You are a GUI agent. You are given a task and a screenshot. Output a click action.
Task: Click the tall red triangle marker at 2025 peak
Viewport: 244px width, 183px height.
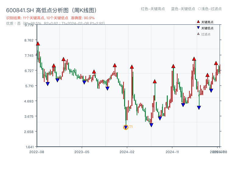[x=193, y=59]
